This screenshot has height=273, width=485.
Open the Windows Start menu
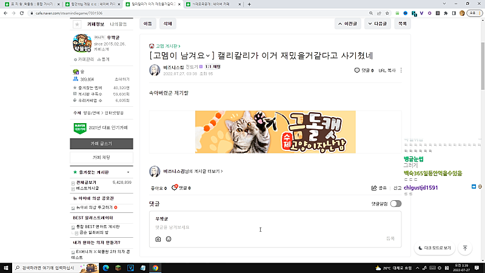6,268
